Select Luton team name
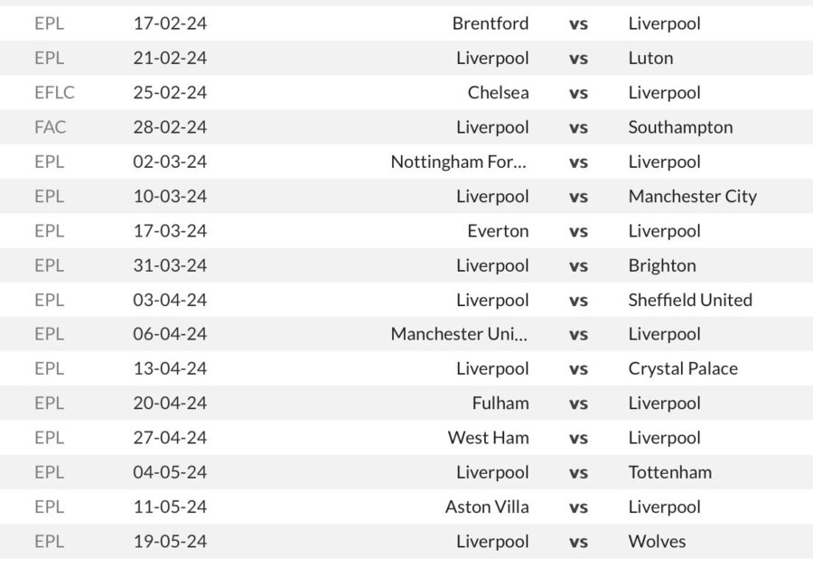Viewport: 813px width, 585px height. (650, 58)
